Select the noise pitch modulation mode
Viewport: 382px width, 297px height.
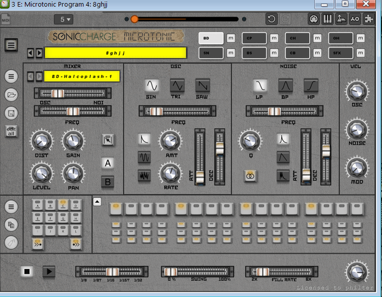point(144,175)
